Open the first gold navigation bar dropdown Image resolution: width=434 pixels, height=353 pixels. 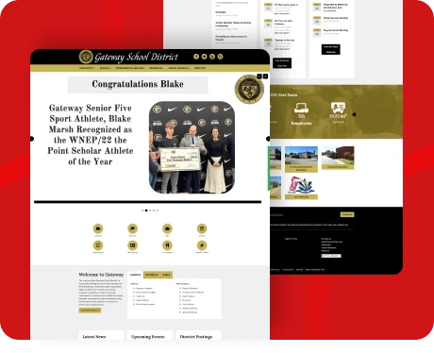click(87, 68)
